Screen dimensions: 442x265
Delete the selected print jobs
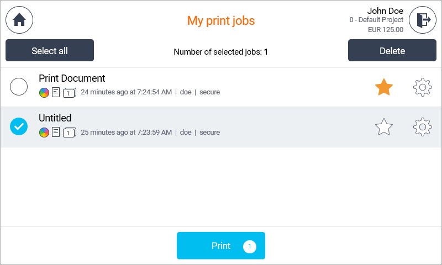point(392,51)
